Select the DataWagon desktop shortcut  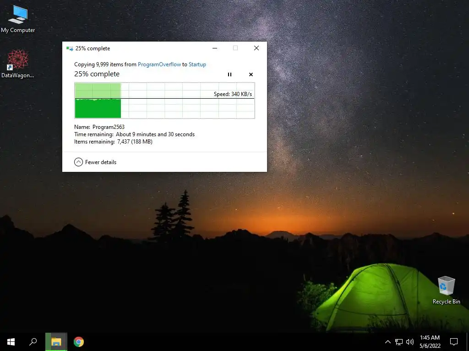18,64
